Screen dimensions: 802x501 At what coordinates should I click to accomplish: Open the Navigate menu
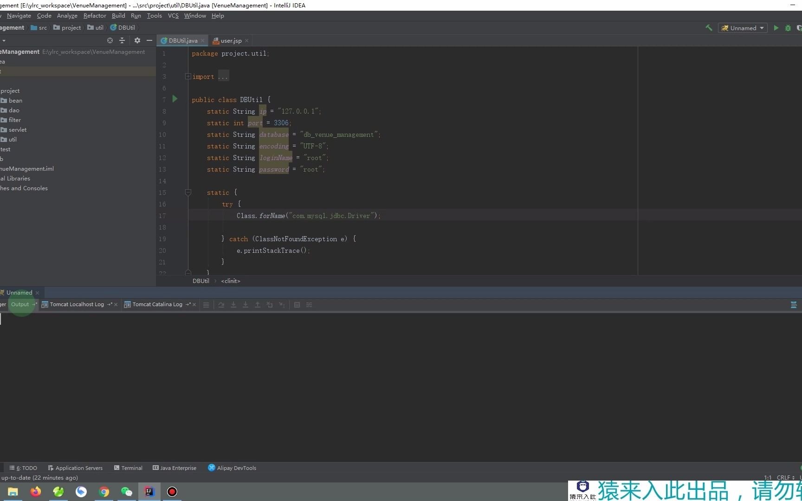pyautogui.click(x=19, y=15)
